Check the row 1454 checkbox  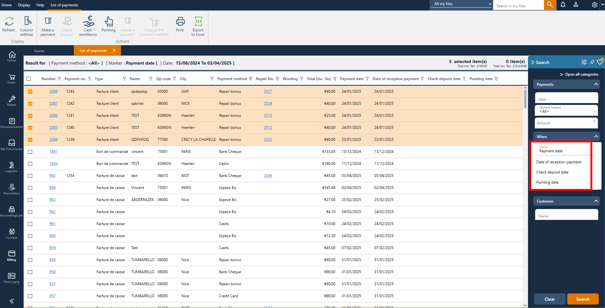(x=30, y=164)
